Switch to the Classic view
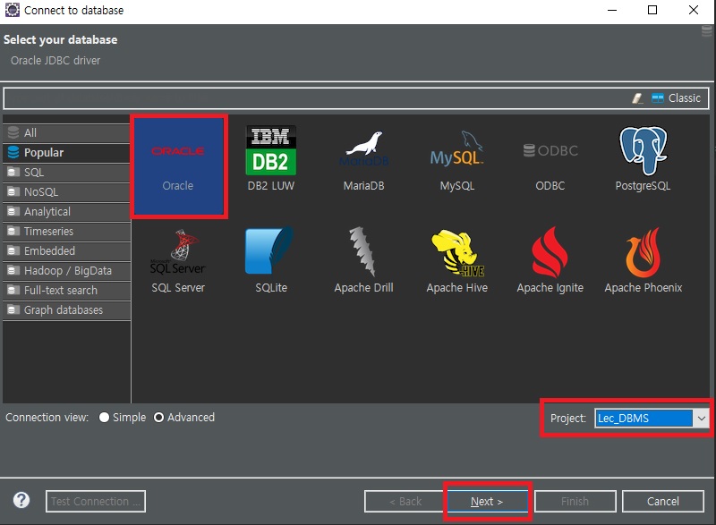The height and width of the screenshot is (525, 716). (x=677, y=98)
